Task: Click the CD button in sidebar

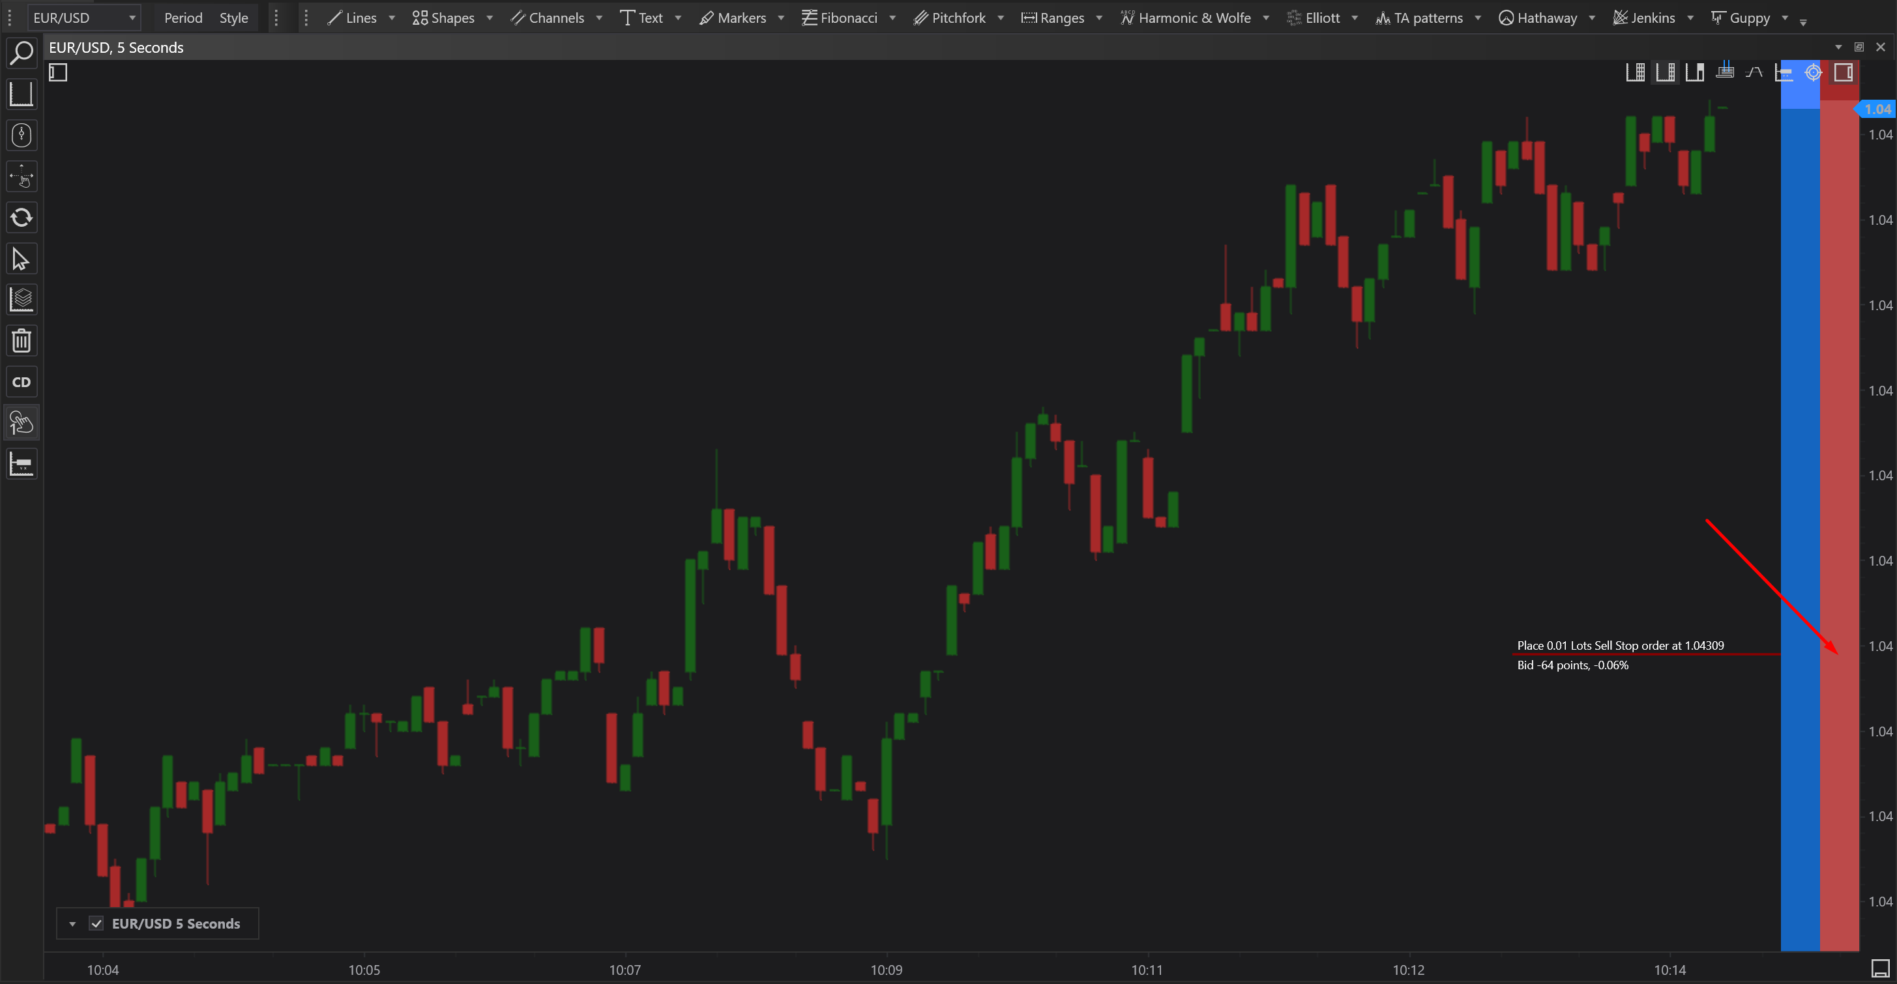Action: 22,382
